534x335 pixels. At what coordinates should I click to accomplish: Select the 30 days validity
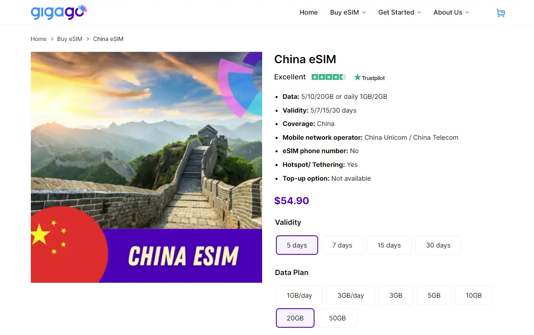click(x=438, y=245)
